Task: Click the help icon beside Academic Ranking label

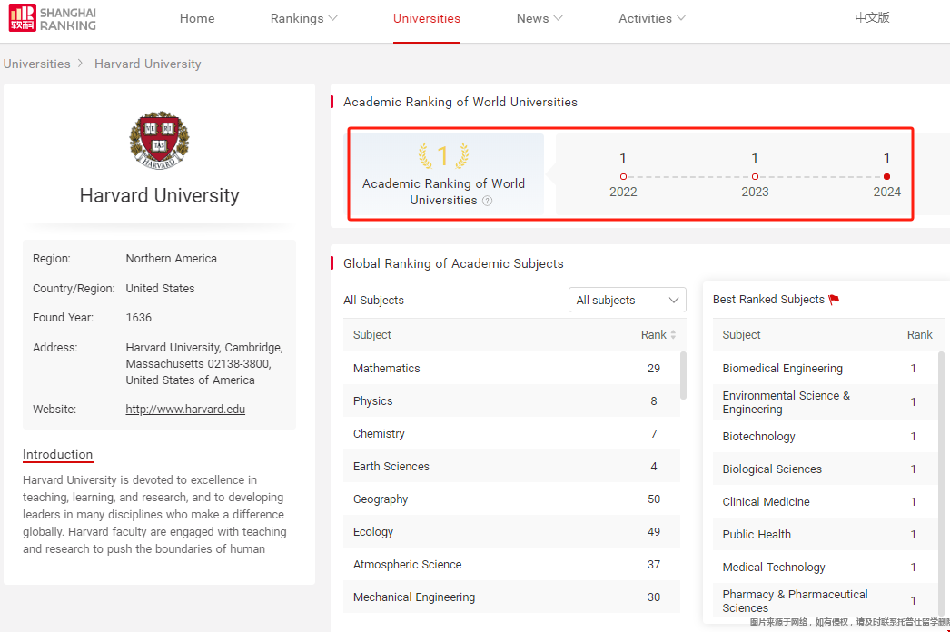Action: pyautogui.click(x=487, y=201)
